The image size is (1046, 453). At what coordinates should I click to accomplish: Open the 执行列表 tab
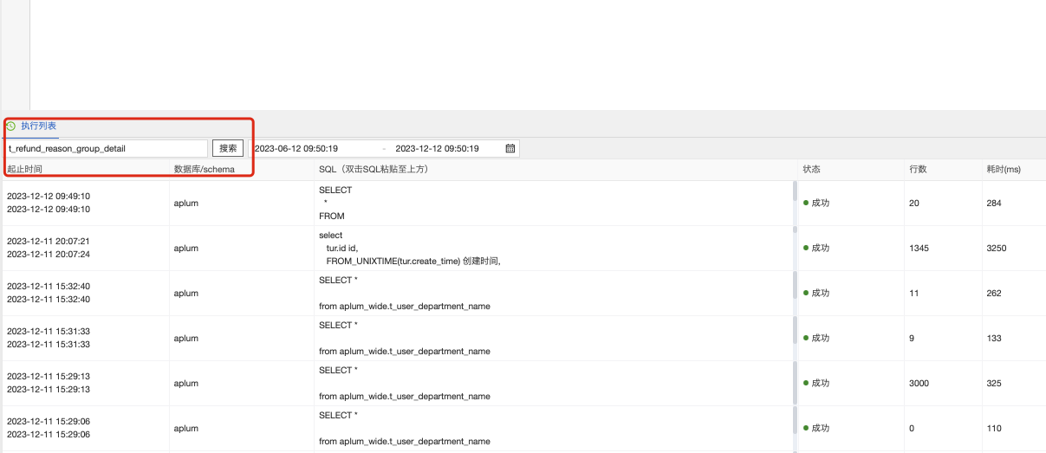39,126
